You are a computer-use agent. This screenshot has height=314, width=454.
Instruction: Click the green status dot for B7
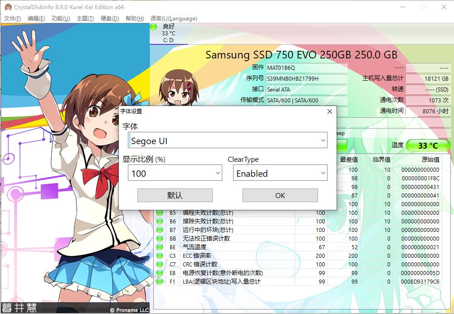pyautogui.click(x=160, y=230)
